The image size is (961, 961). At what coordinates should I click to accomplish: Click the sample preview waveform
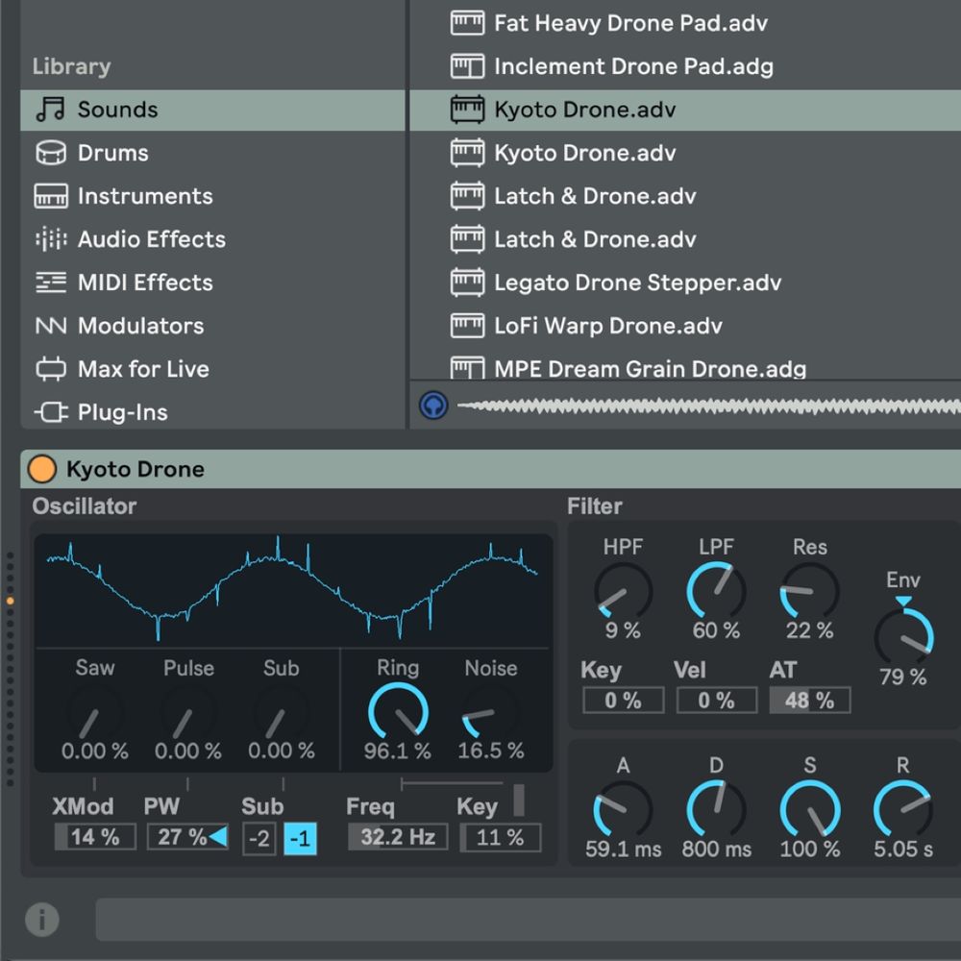[708, 406]
